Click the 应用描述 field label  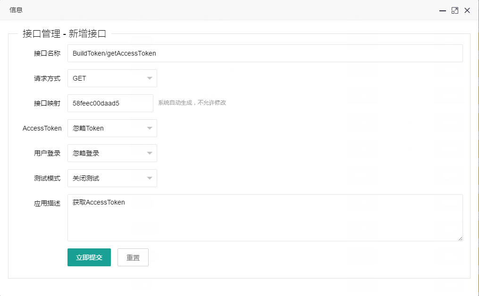point(47,203)
